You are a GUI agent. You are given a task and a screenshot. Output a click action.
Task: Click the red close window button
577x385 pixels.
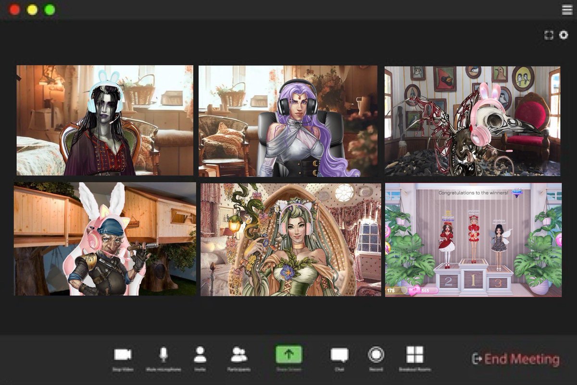pyautogui.click(x=14, y=10)
